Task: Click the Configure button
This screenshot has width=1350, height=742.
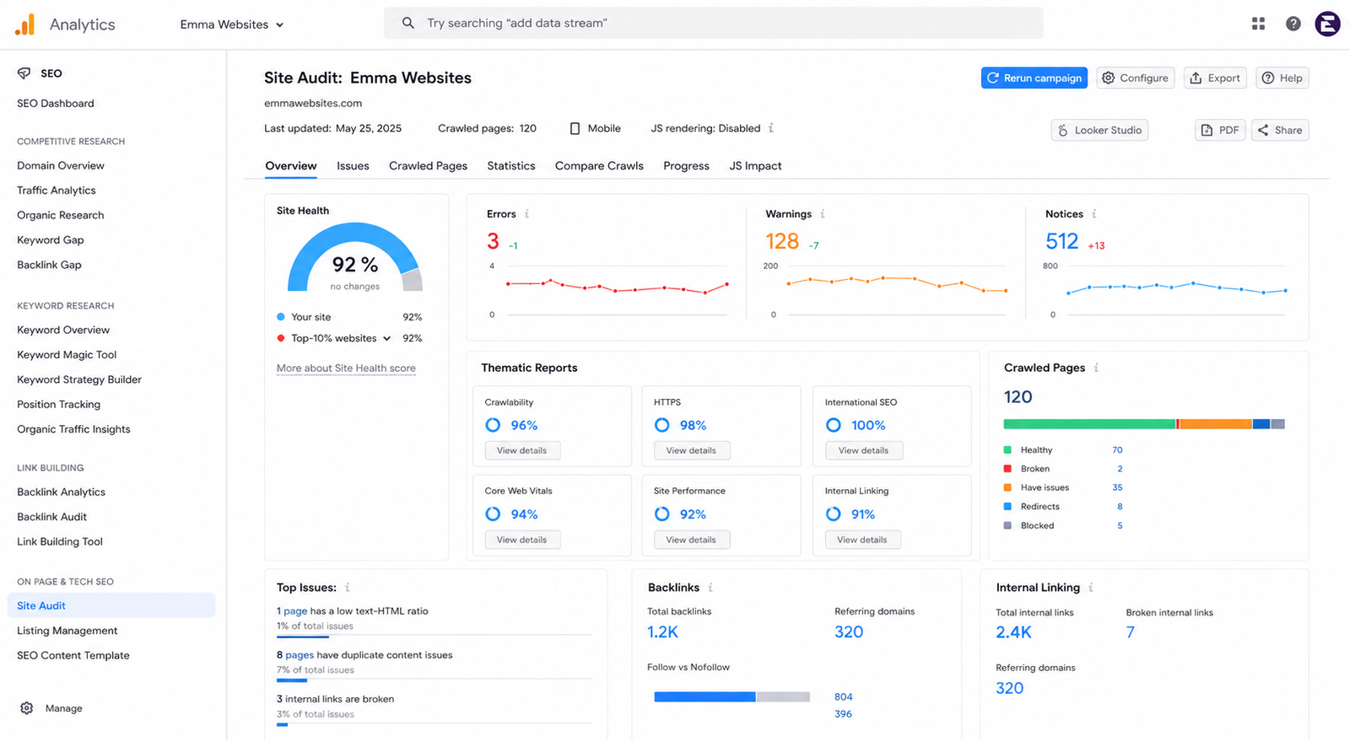Action: click(1136, 78)
